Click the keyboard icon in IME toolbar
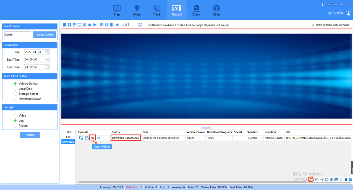This screenshot has width=353, height=190. 336,180
